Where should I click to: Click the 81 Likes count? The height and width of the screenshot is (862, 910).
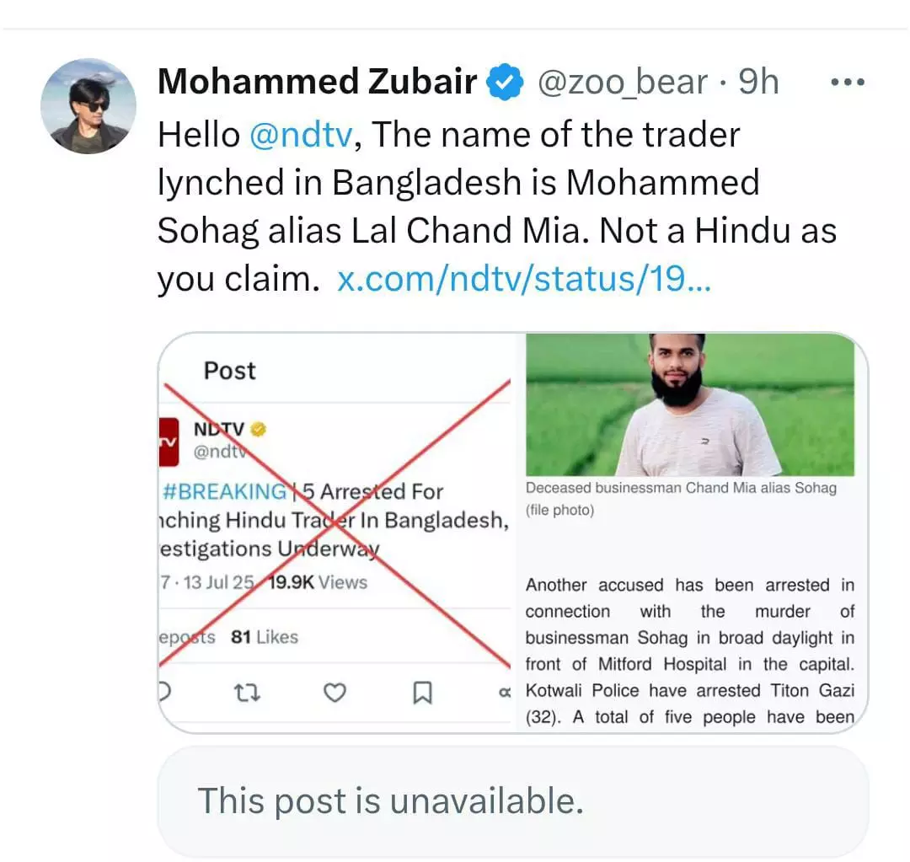[264, 637]
